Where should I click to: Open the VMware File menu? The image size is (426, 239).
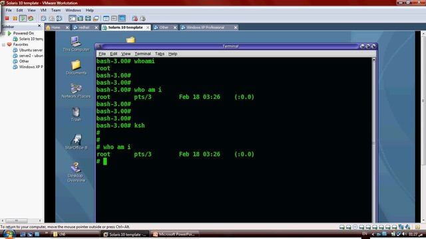[x=9, y=11]
